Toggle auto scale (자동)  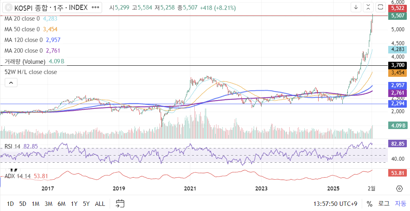[x=400, y=203]
